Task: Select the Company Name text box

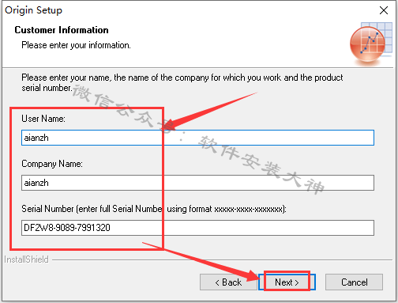Action: (x=197, y=183)
